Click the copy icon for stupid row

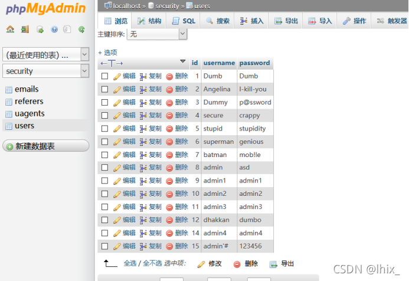pyautogui.click(x=143, y=129)
